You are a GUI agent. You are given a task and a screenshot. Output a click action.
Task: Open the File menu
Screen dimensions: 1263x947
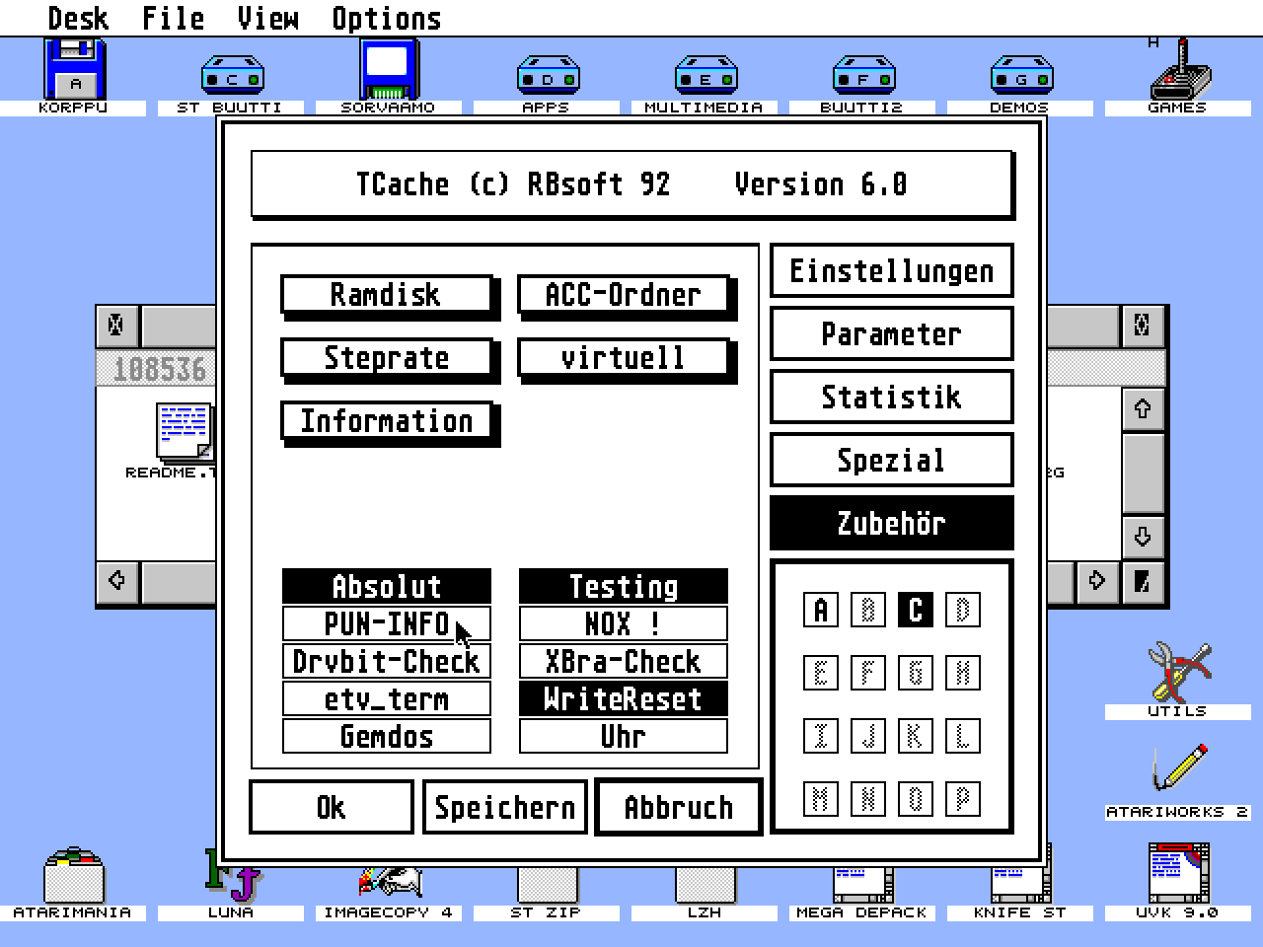pos(172,17)
